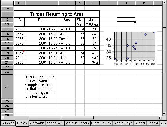This screenshot has width=167, height=127.
Task: Click the horizontal scrollbar right arrow
Action: pos(160,118)
